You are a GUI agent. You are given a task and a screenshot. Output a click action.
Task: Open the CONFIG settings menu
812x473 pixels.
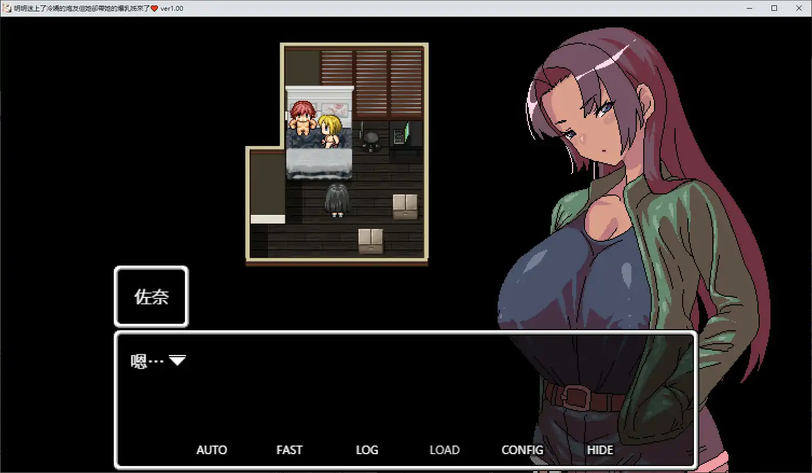[522, 450]
